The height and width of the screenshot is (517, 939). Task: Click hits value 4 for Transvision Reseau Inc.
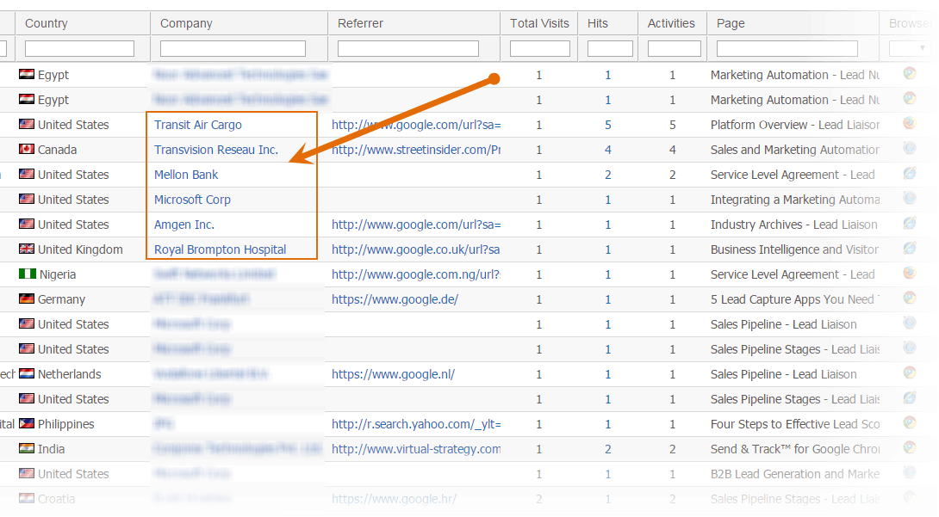coord(608,150)
